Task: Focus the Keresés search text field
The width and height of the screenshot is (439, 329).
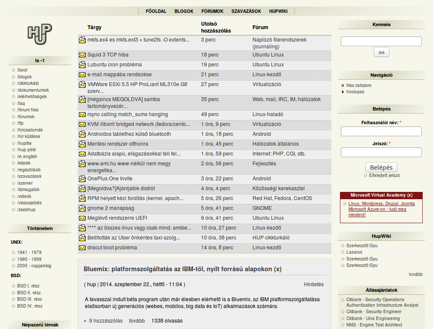Action: click(381, 42)
